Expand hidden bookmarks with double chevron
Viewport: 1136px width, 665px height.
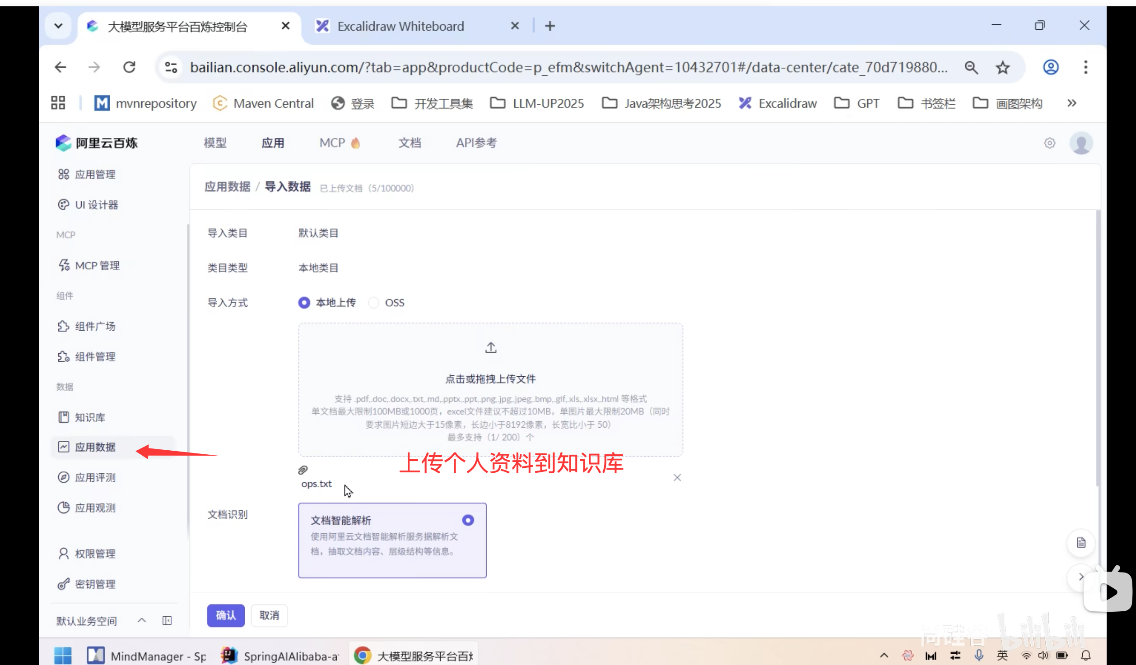[1072, 103]
